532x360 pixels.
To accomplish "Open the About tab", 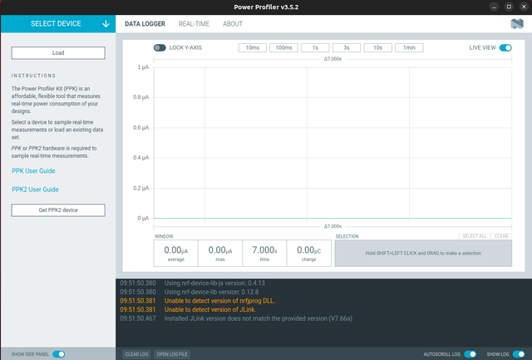I will click(233, 24).
